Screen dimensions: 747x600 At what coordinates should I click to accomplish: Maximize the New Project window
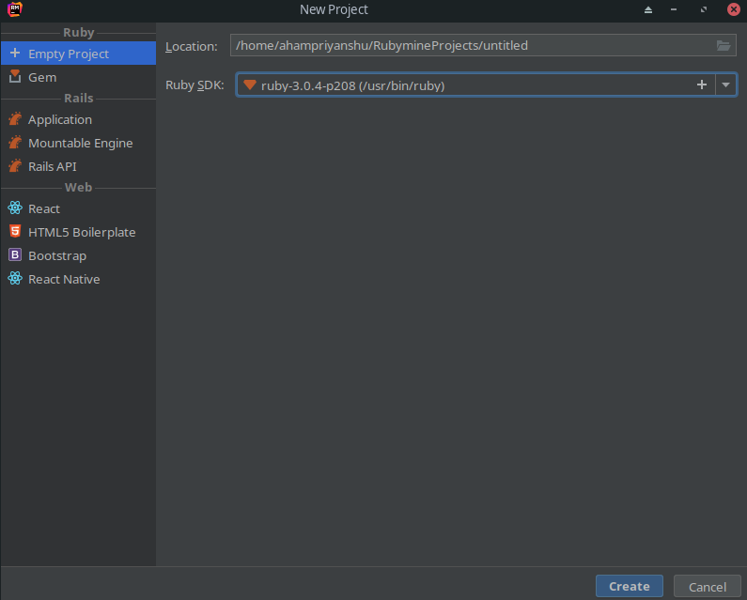click(704, 9)
